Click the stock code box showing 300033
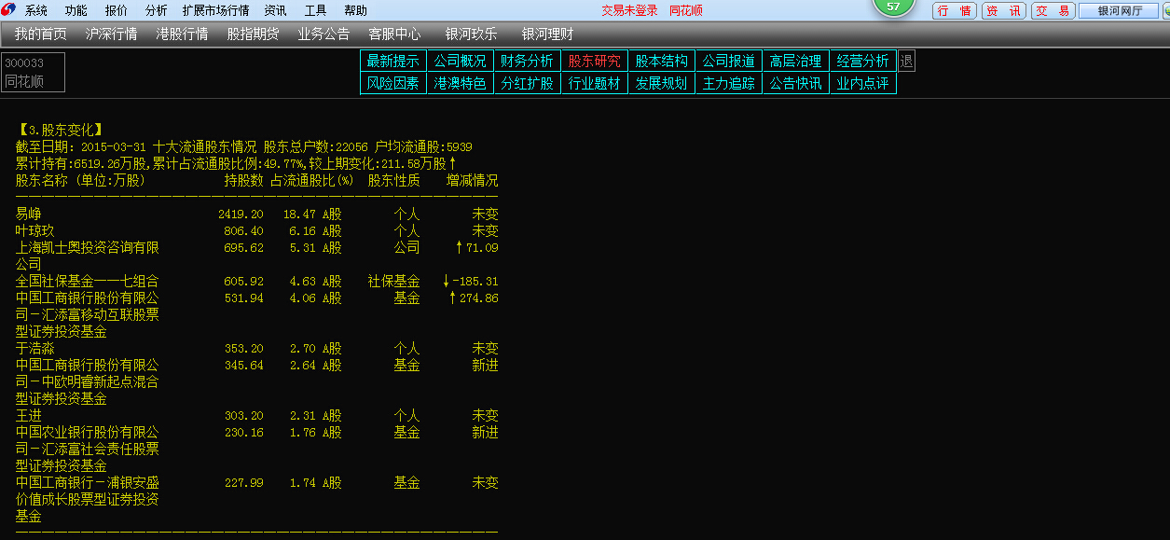1170x540 pixels. (x=33, y=72)
